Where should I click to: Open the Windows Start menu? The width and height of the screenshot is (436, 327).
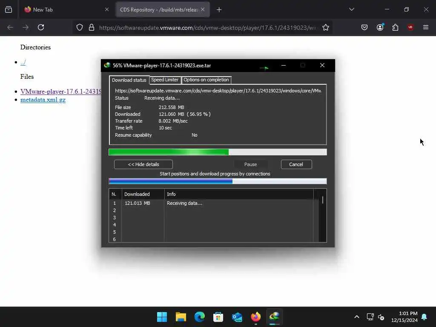[162, 317]
